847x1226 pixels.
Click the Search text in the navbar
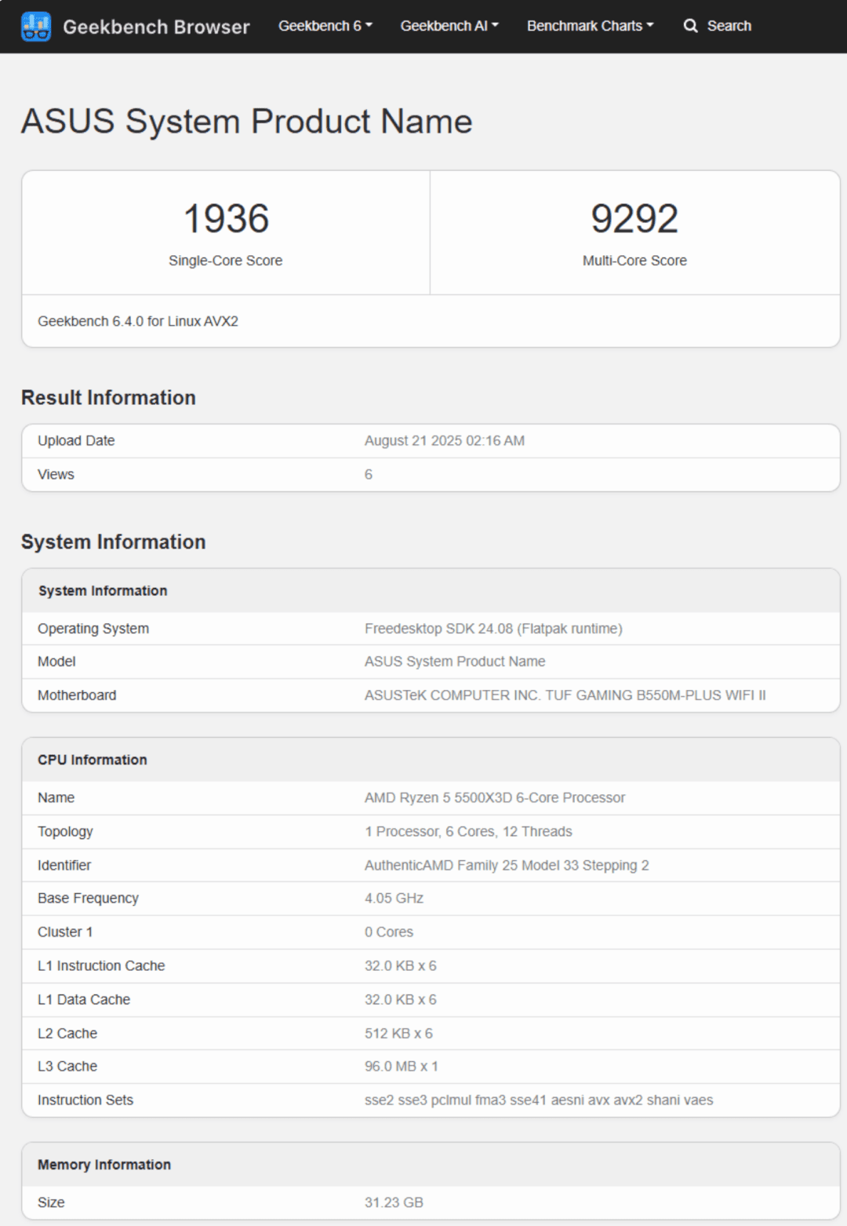coord(729,26)
